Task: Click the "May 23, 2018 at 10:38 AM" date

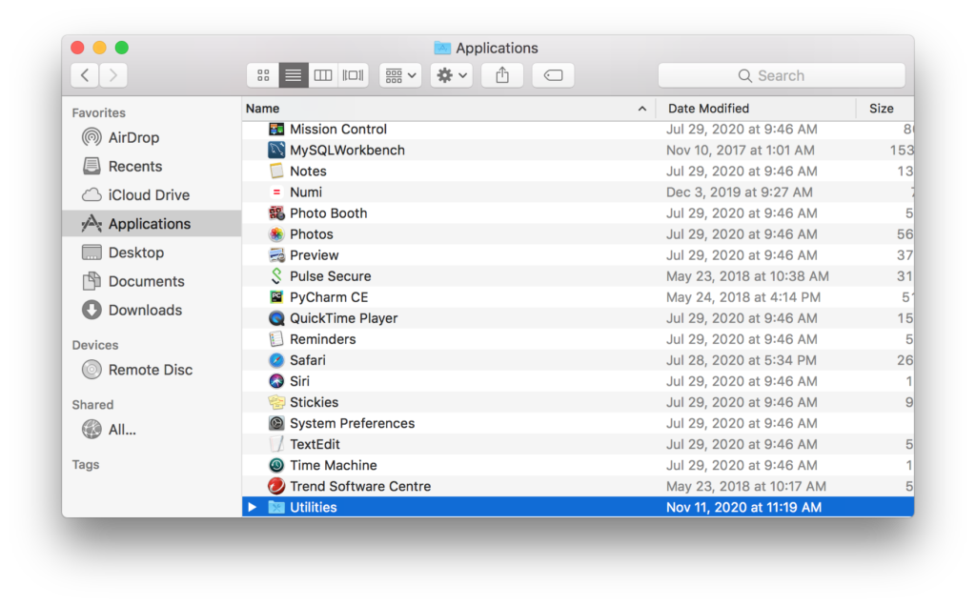Action: (747, 276)
